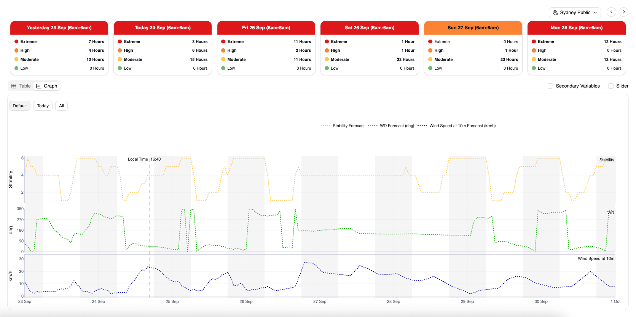Click "23 Hours" Moderate value on Sun 27 Sep

pyautogui.click(x=509, y=59)
